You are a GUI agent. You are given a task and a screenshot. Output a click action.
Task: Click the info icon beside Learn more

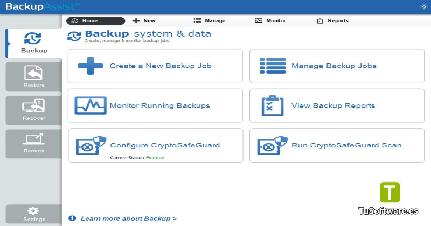tap(72, 218)
